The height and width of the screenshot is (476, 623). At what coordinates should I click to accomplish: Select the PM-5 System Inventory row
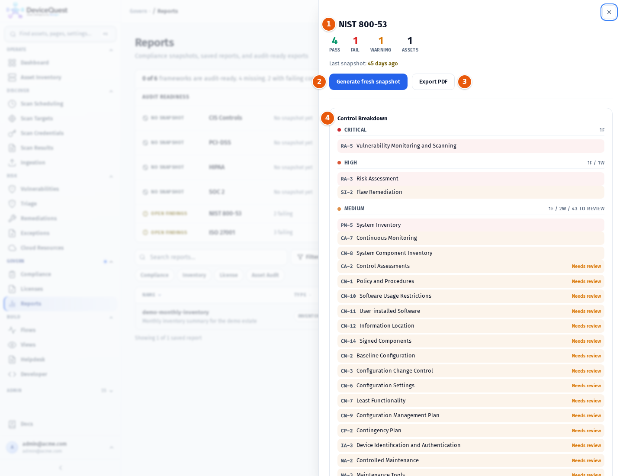(471, 225)
